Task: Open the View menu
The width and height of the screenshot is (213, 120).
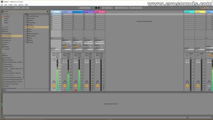Action: click(x=15, y=5)
